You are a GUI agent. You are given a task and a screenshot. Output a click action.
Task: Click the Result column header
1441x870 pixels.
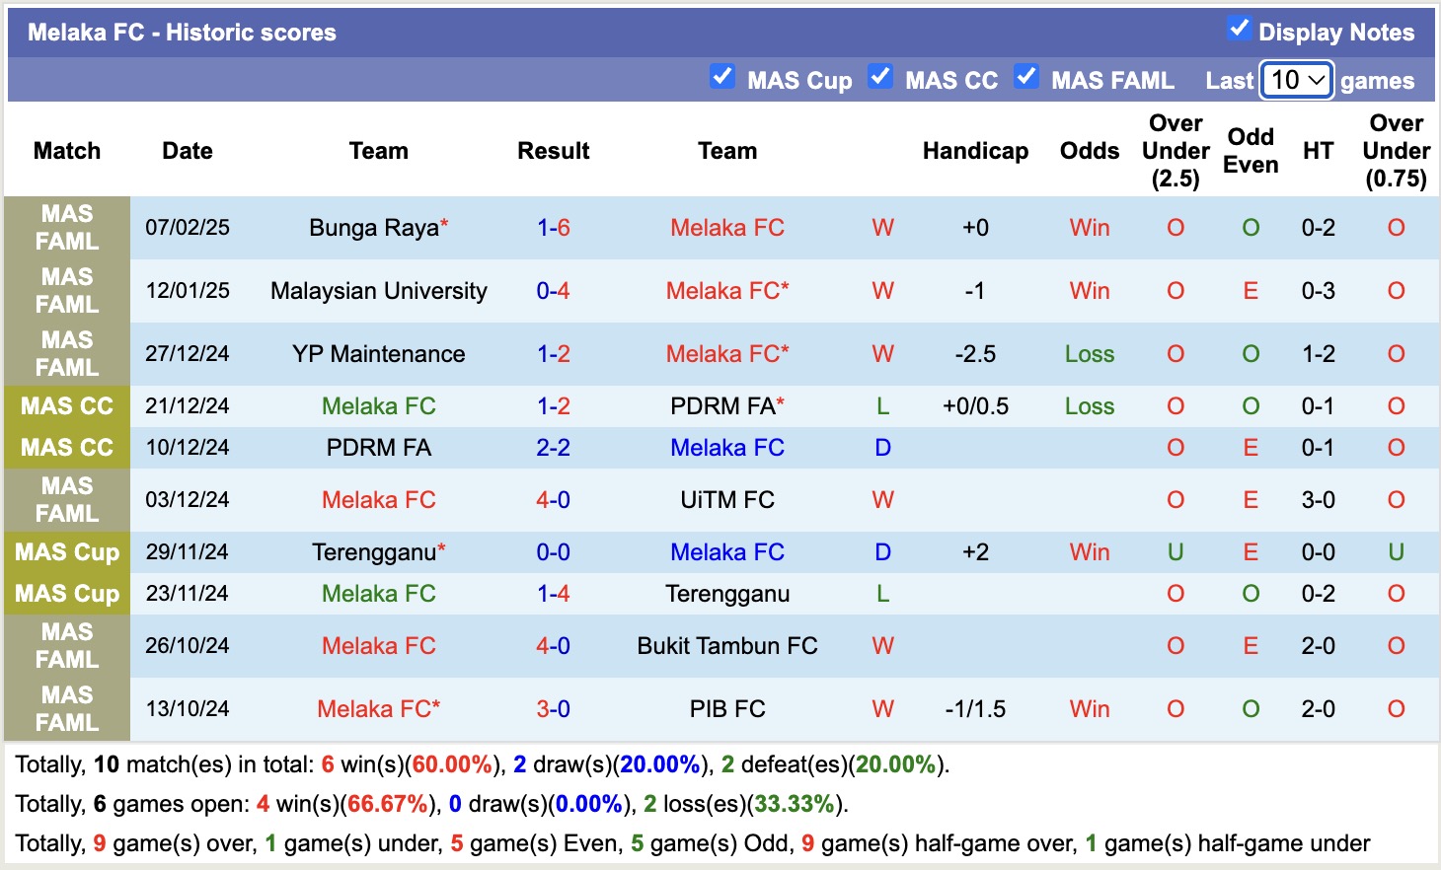tap(554, 151)
